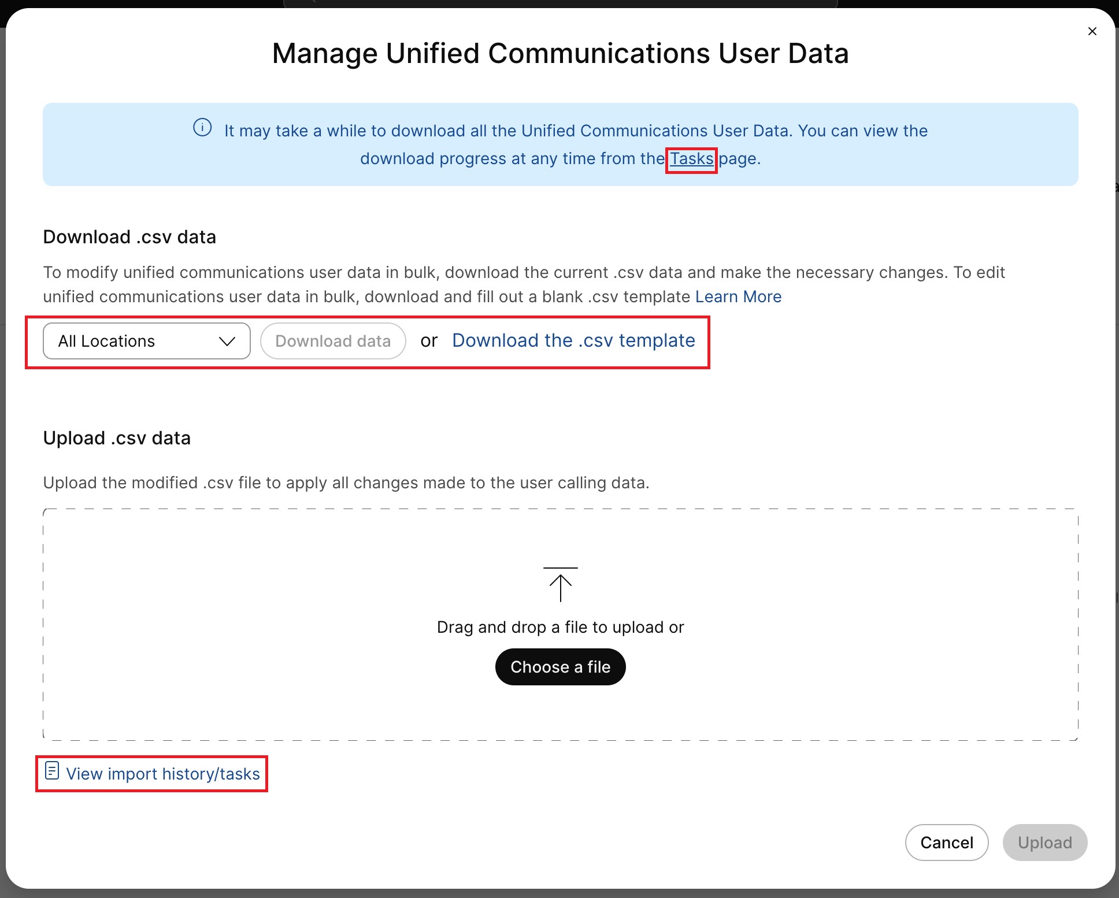
Task: Click the Download data button
Action: tap(333, 340)
